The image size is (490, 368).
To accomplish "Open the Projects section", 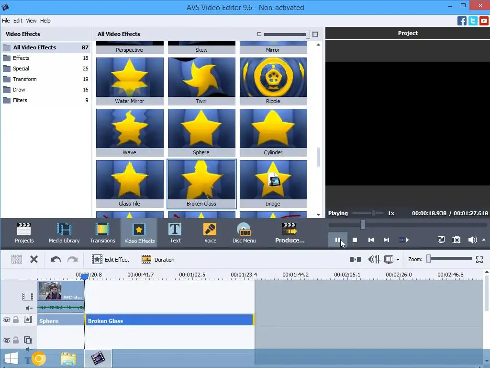I will (x=24, y=233).
